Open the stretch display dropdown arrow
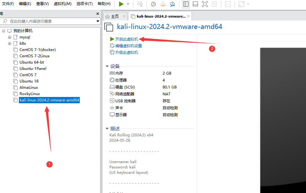 [x=248, y=4]
